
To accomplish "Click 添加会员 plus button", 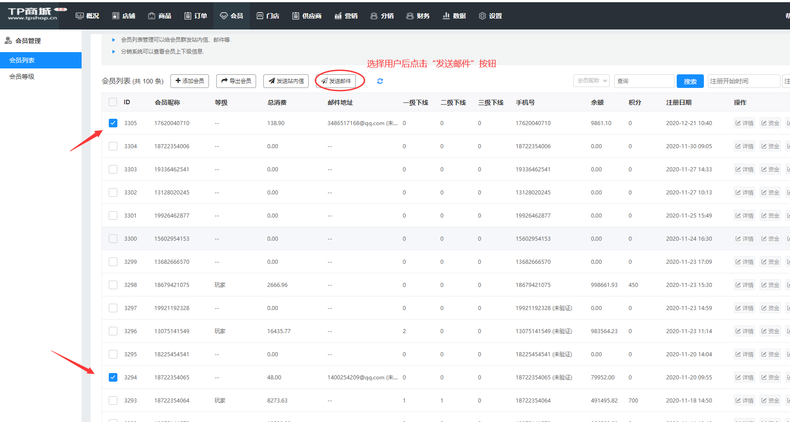I will (x=189, y=81).
